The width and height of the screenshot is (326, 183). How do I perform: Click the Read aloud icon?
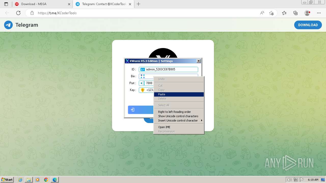262,13
